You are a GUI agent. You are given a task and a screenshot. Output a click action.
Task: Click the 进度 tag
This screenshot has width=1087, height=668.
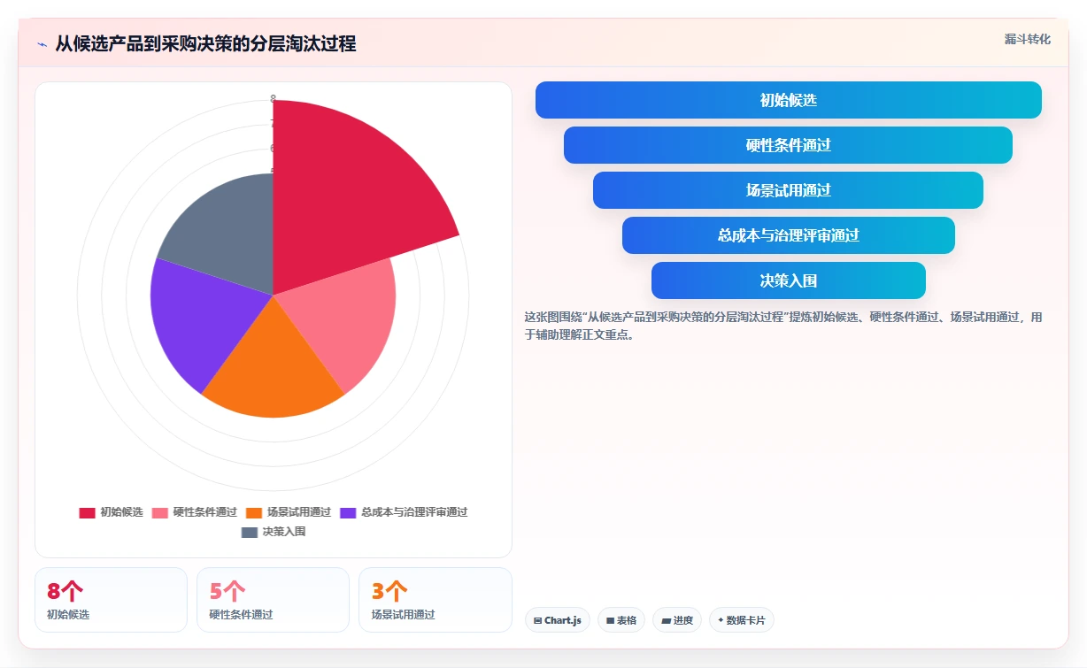[677, 620]
